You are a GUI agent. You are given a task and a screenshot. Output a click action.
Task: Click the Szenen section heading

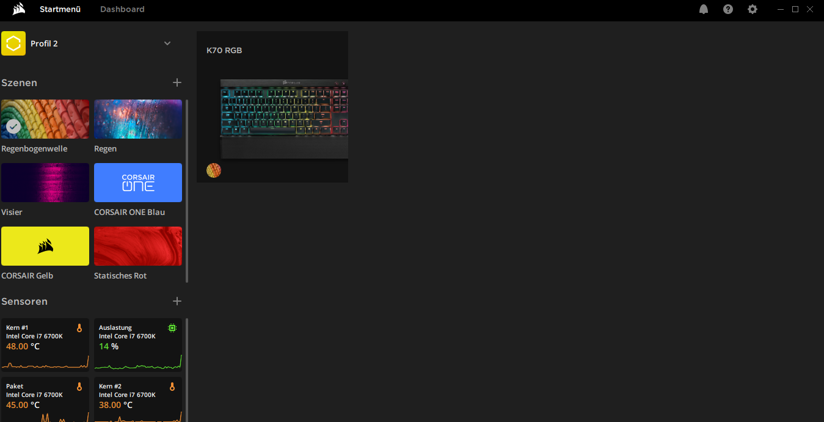pos(20,82)
